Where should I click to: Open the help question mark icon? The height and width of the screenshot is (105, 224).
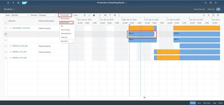[211, 3]
